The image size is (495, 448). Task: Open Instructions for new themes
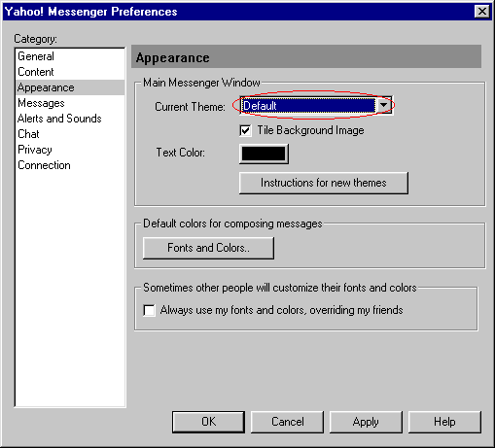(324, 183)
